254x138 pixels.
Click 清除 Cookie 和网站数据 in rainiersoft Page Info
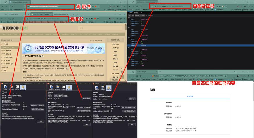click(37, 105)
